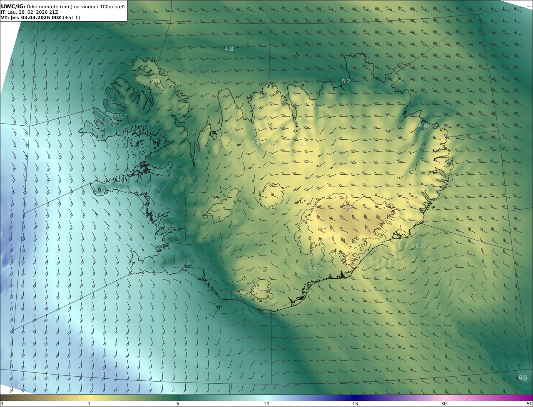Click the colorbar tick label 30
Viewport: 533px width, 407px height.
coord(444,404)
